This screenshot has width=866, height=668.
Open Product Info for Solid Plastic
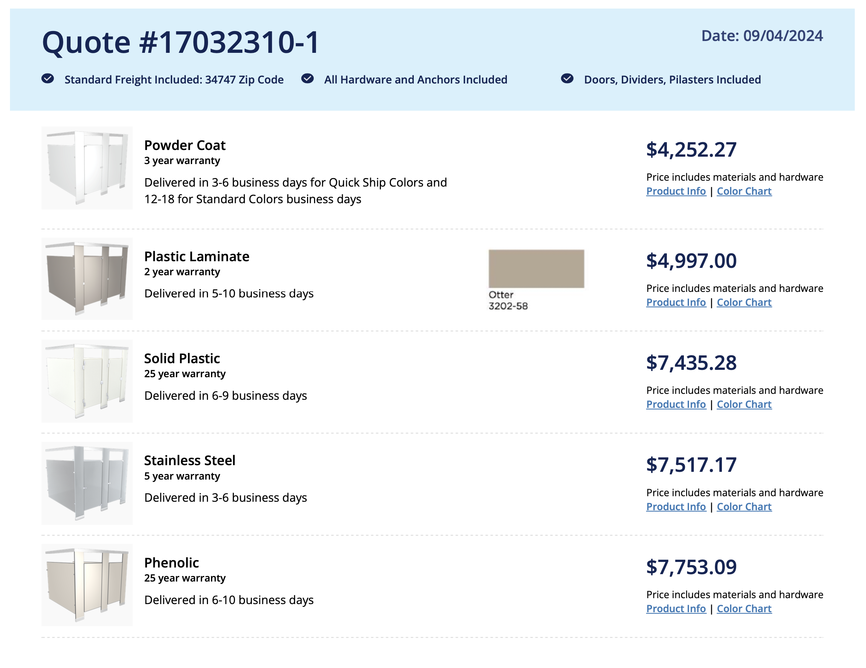coord(676,404)
